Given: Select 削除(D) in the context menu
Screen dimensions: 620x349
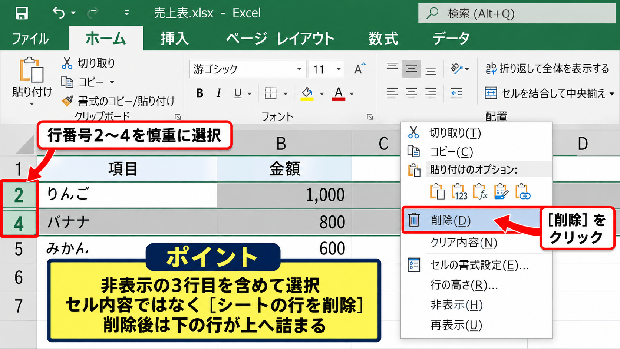Looking at the screenshot, I should pyautogui.click(x=471, y=221).
